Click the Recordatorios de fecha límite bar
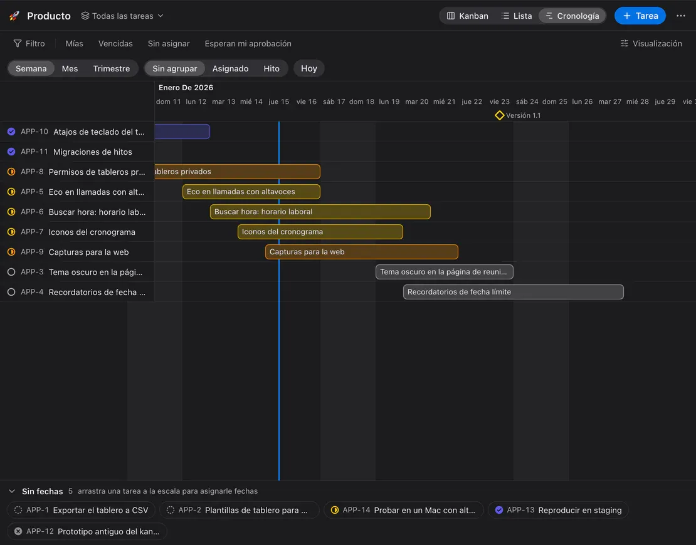696x545 pixels. (x=513, y=292)
